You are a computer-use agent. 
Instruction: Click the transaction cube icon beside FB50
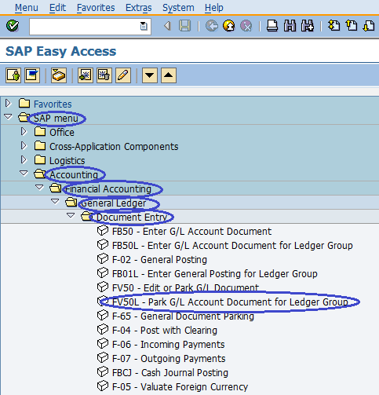pos(103,230)
